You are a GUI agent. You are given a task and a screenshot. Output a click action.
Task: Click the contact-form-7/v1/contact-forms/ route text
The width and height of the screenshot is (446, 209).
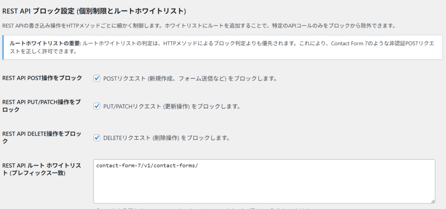147,166
